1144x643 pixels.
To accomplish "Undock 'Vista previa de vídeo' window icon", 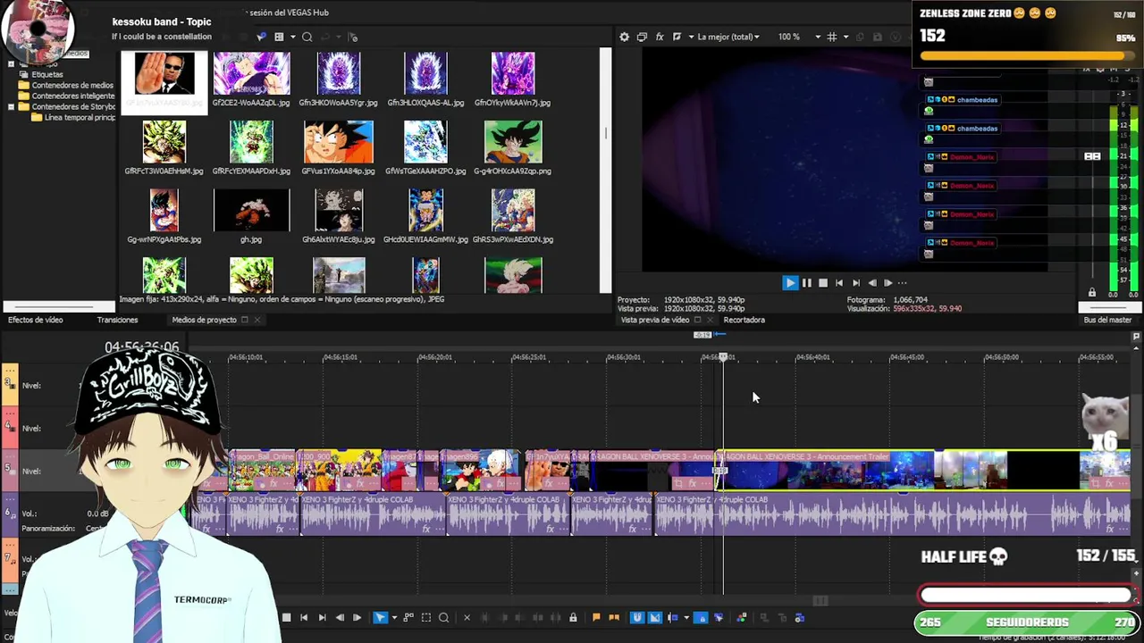I will [x=698, y=320].
